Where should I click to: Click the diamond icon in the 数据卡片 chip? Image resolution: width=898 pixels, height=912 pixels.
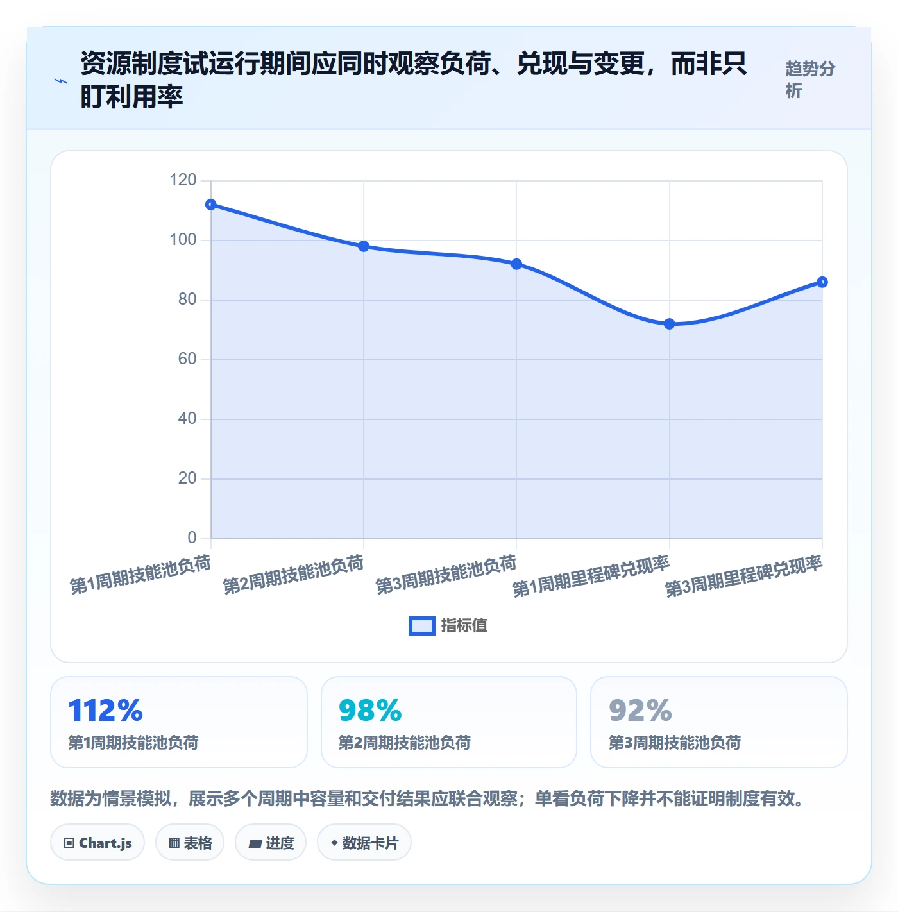pos(334,843)
